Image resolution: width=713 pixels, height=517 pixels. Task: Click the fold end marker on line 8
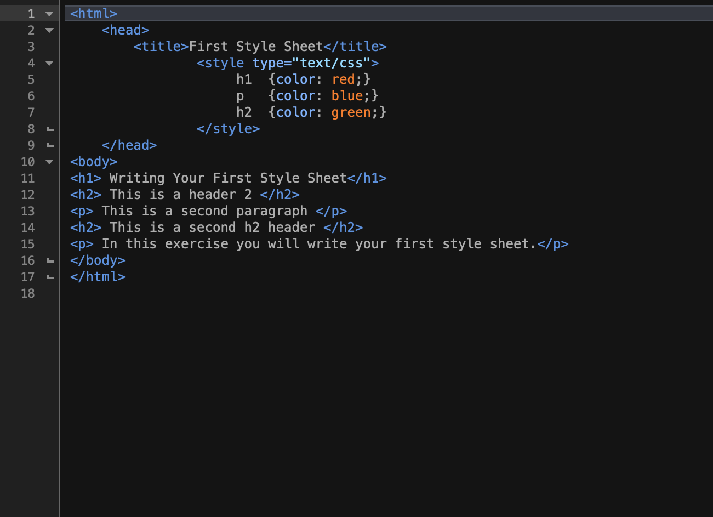(50, 129)
